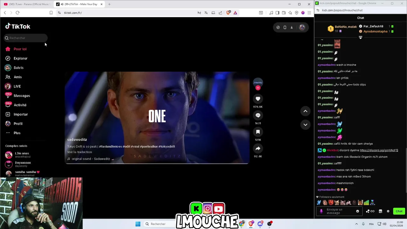Click phone app icon in top pill
407x229 pixels.
[285, 27]
